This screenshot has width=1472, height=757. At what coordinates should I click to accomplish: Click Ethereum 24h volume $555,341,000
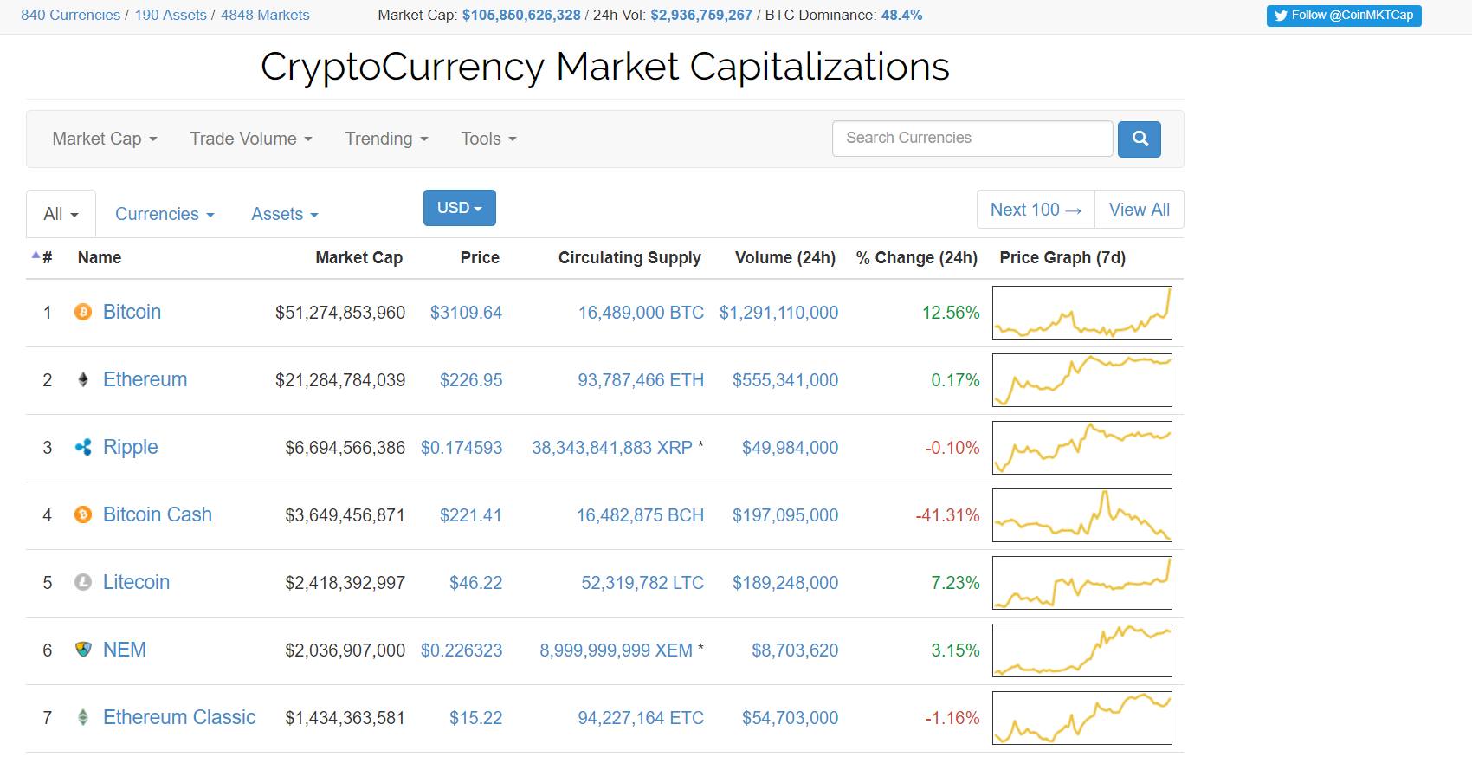click(785, 380)
